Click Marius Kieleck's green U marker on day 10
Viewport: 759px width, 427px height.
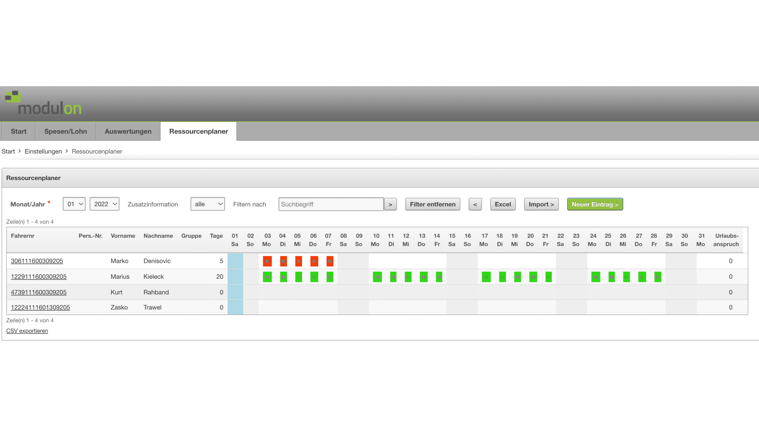(377, 277)
